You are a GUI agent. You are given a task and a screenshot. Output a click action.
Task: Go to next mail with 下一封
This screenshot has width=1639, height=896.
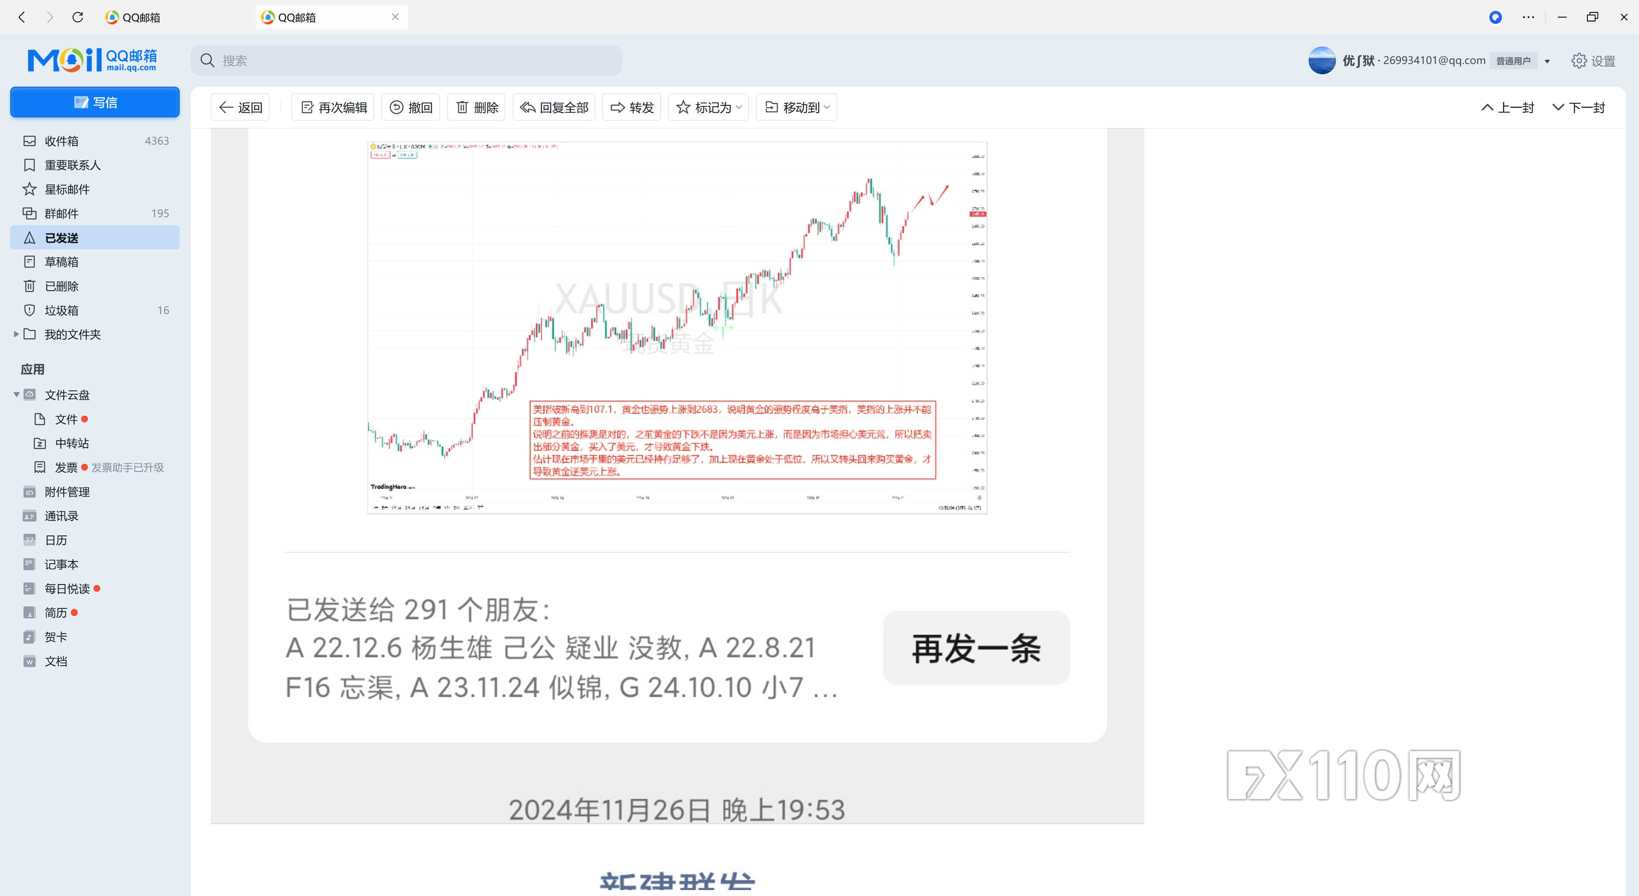tap(1578, 108)
